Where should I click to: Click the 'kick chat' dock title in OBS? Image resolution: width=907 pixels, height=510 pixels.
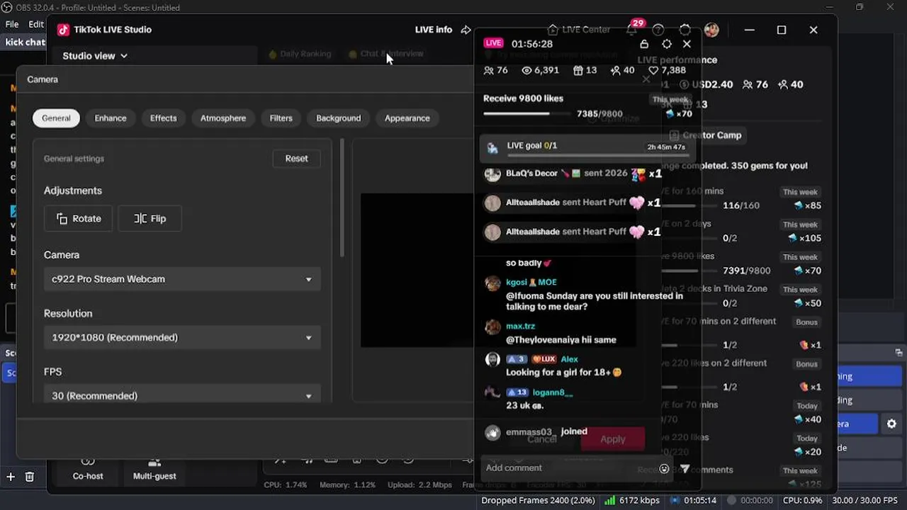[x=25, y=42]
